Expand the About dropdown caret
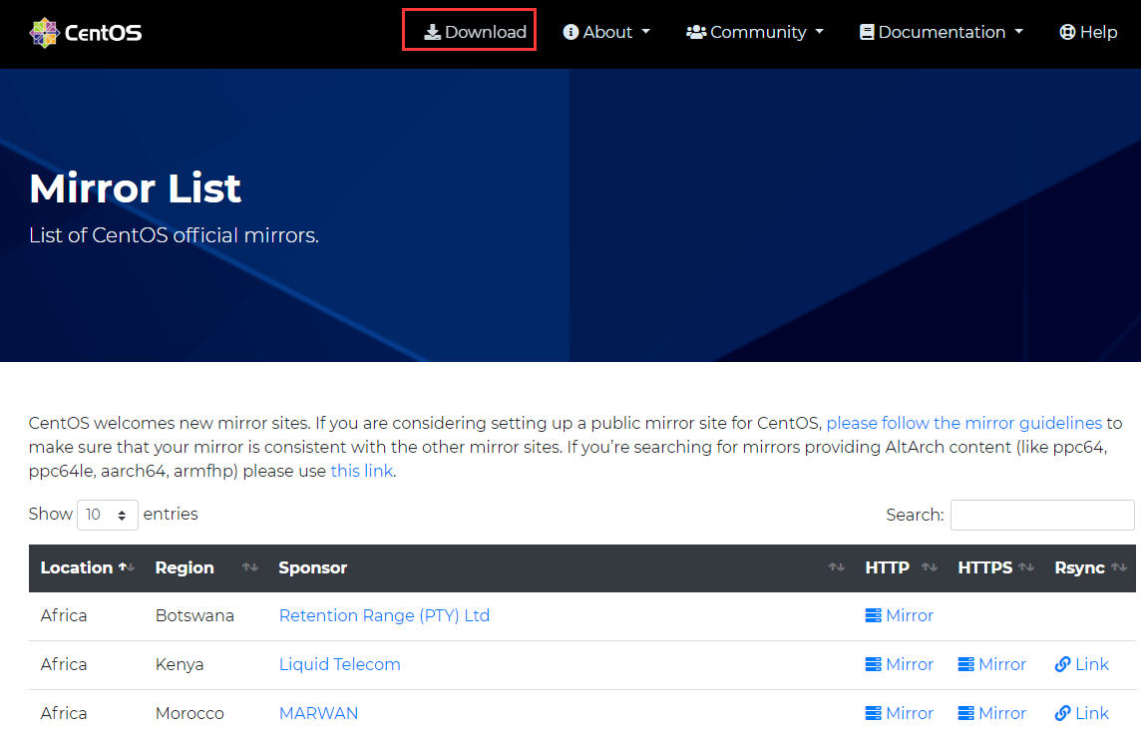The width and height of the screenshot is (1141, 730). point(645,32)
